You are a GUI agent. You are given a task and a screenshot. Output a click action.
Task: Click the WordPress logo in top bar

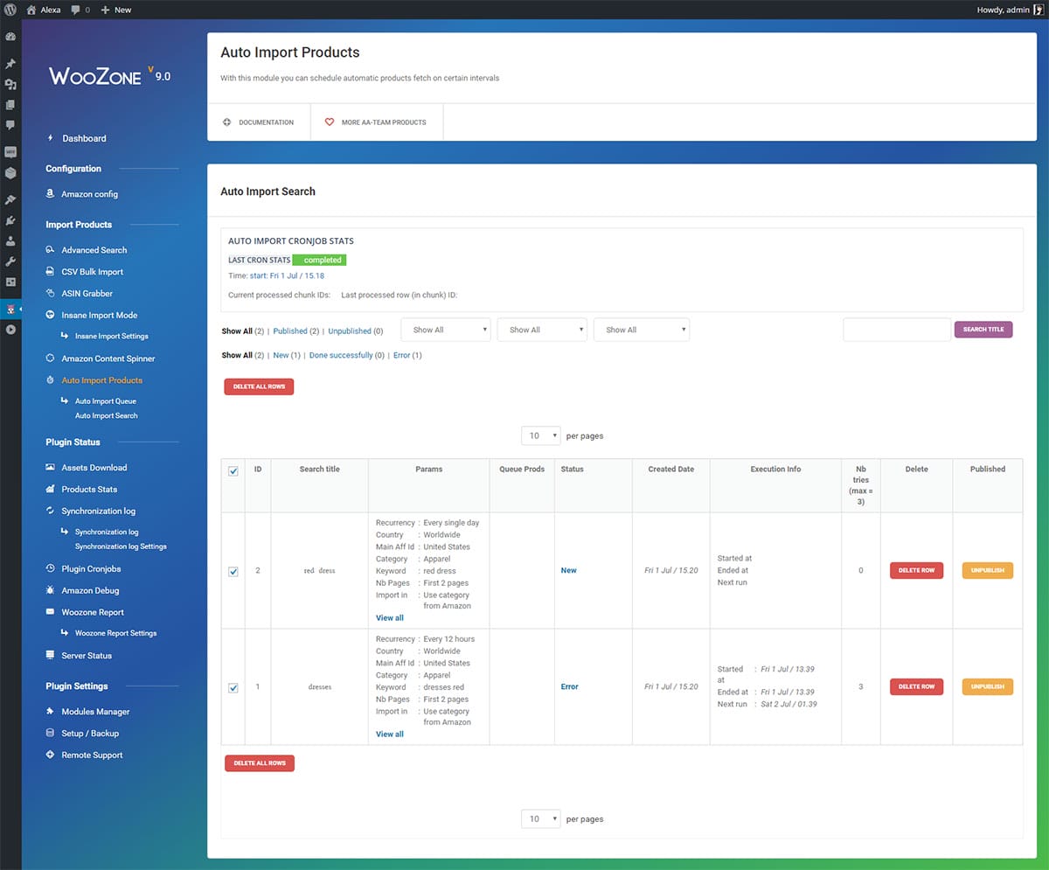[x=10, y=10]
